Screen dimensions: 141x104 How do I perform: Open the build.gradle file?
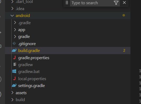(x=29, y=51)
